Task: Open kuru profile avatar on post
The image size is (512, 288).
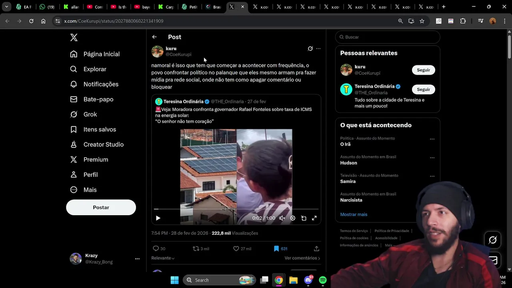Action: 157,51
